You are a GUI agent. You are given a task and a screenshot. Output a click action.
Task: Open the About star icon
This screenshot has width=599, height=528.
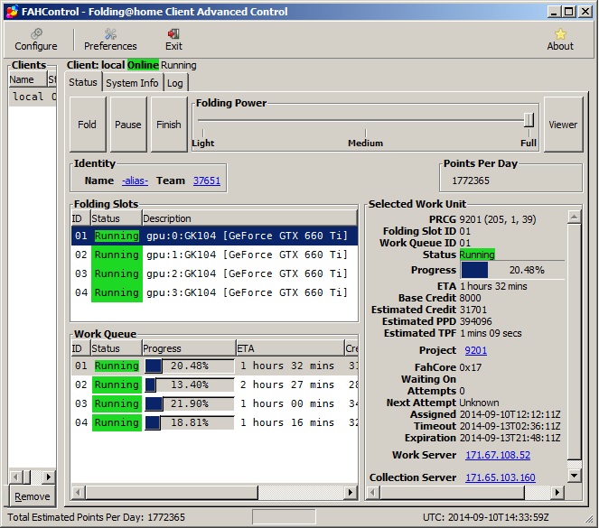point(560,40)
